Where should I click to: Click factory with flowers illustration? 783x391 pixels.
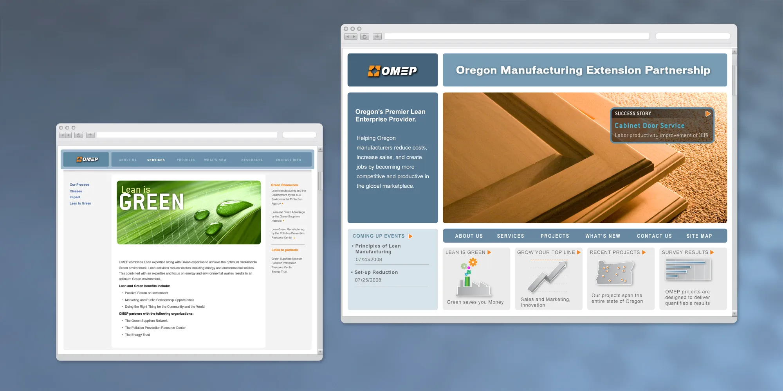[x=474, y=278]
